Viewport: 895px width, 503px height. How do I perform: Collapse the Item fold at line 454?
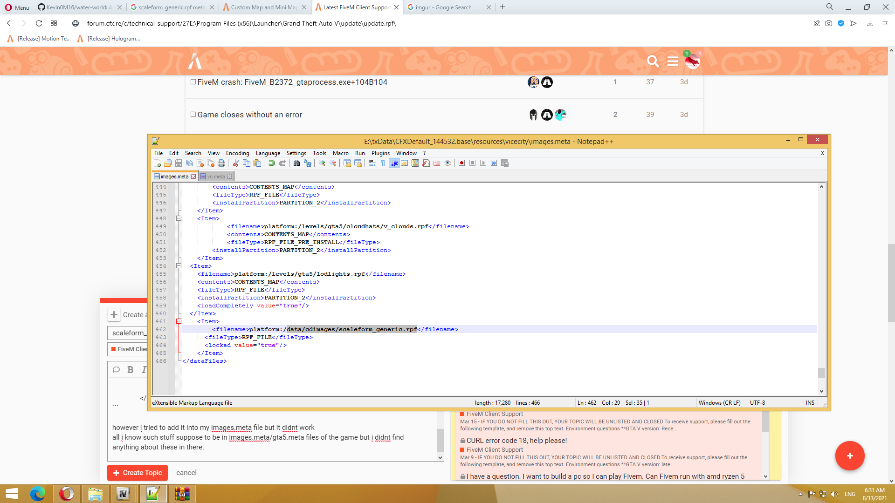point(179,266)
